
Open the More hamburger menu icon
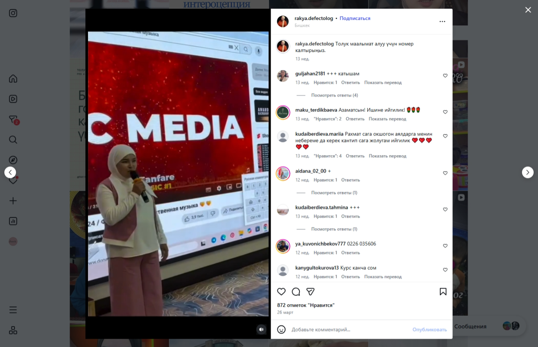tap(13, 310)
